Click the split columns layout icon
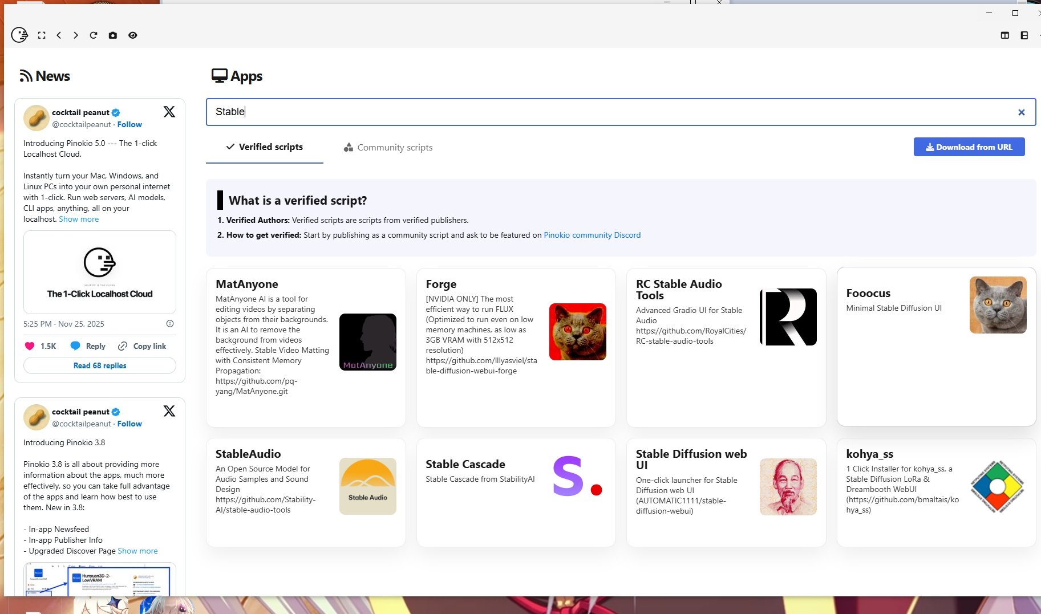This screenshot has width=1041, height=614. 1005,35
